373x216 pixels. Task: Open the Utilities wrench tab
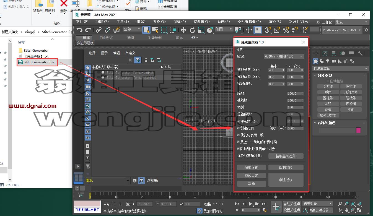pos(360,53)
